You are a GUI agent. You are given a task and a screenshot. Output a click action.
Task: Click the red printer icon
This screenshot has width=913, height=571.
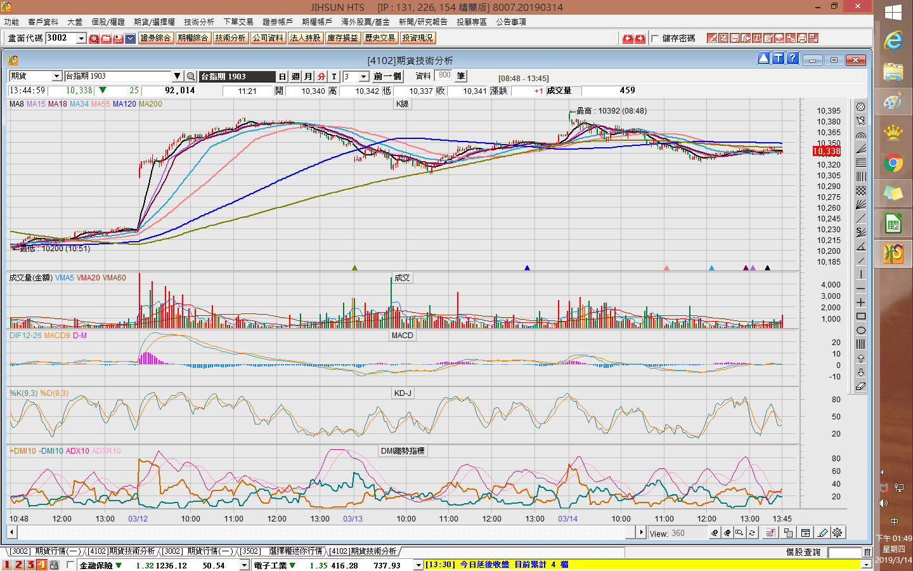click(x=802, y=38)
